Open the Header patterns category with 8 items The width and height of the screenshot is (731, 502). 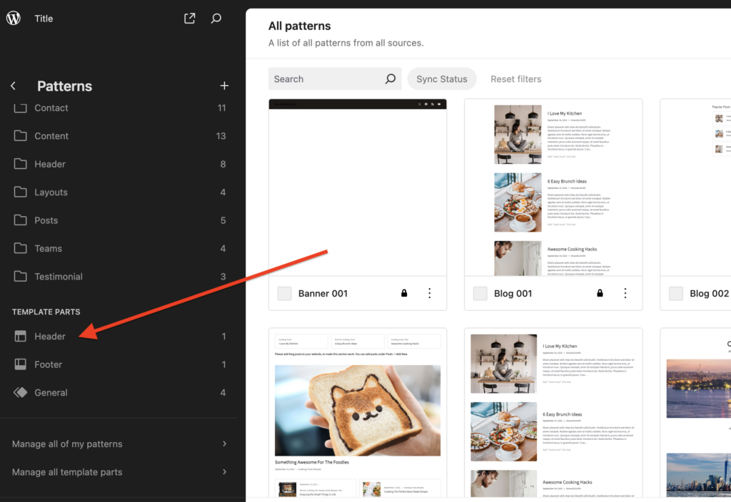[120, 164]
